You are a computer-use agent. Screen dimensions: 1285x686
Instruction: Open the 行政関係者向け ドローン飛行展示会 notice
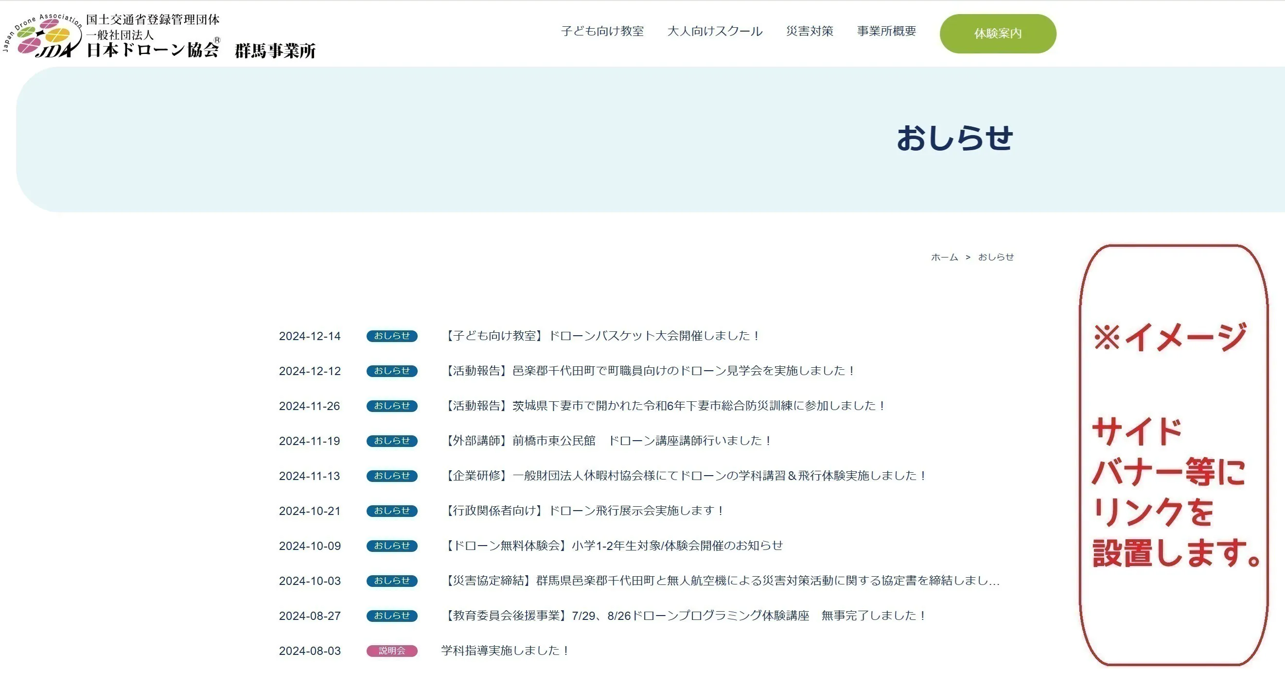(x=582, y=510)
